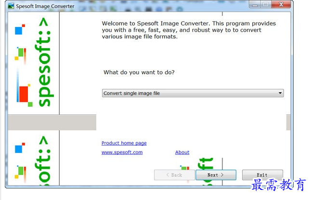Open the 'Convert single image file' dropdown

[193, 93]
